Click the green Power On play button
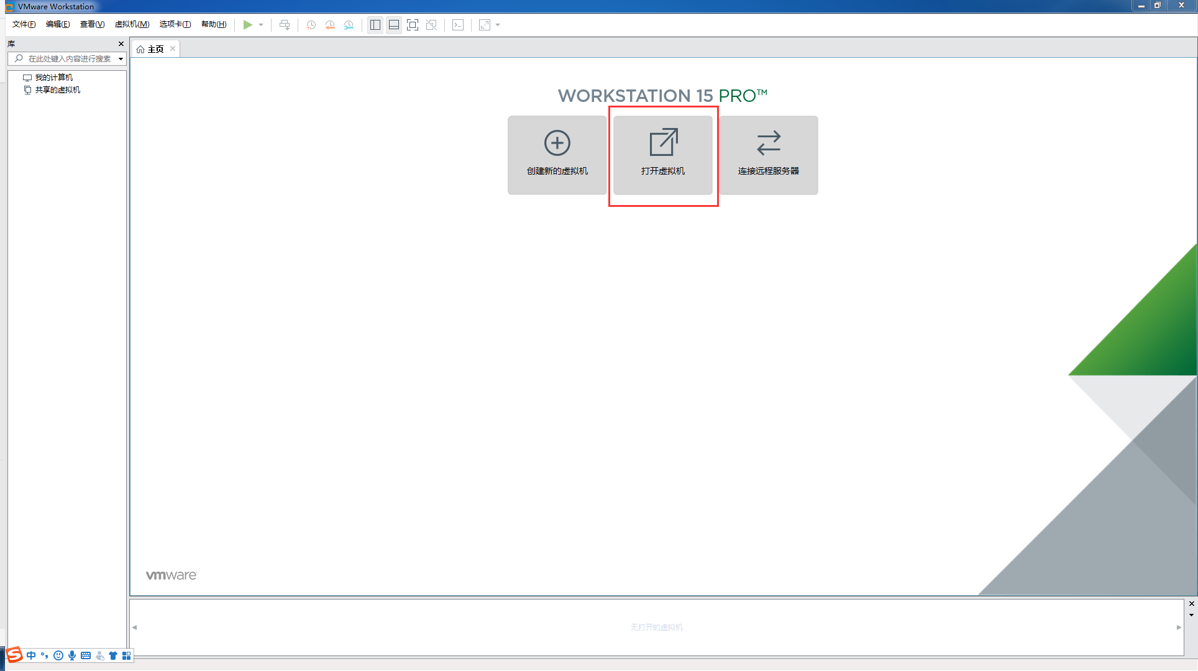This screenshot has height=671, width=1198. (247, 25)
